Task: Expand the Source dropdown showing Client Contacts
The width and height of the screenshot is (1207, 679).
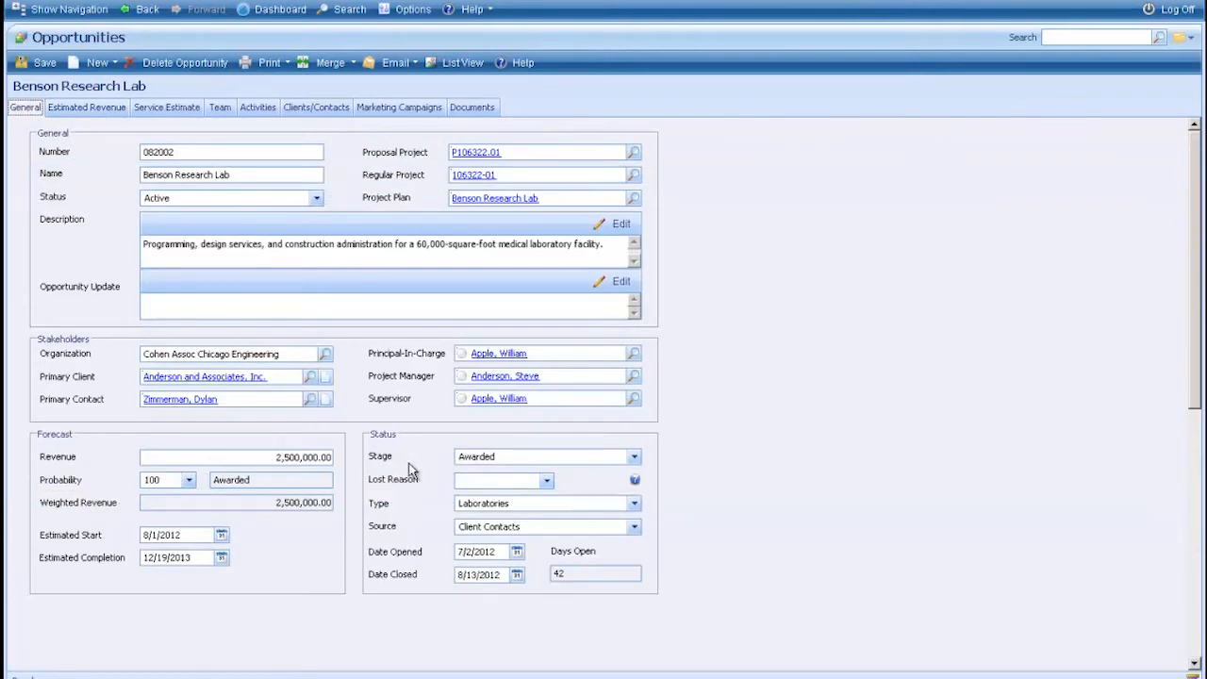Action: pyautogui.click(x=634, y=527)
